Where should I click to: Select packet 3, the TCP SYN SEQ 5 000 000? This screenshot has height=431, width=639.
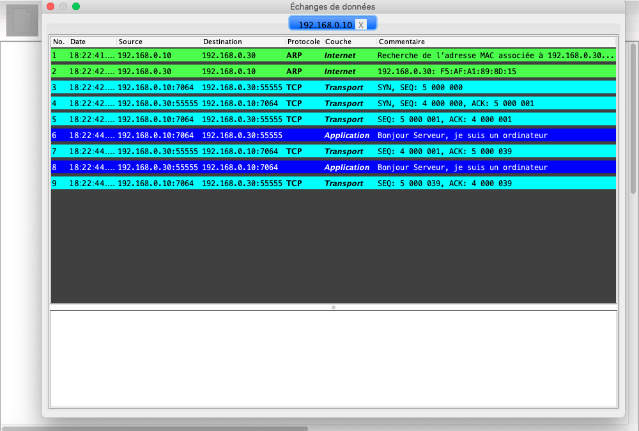click(332, 88)
